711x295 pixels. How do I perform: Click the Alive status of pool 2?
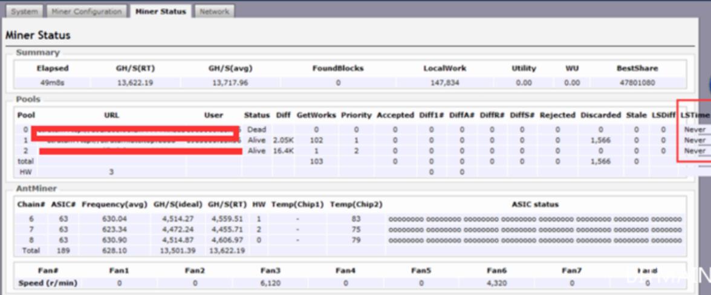pos(256,151)
